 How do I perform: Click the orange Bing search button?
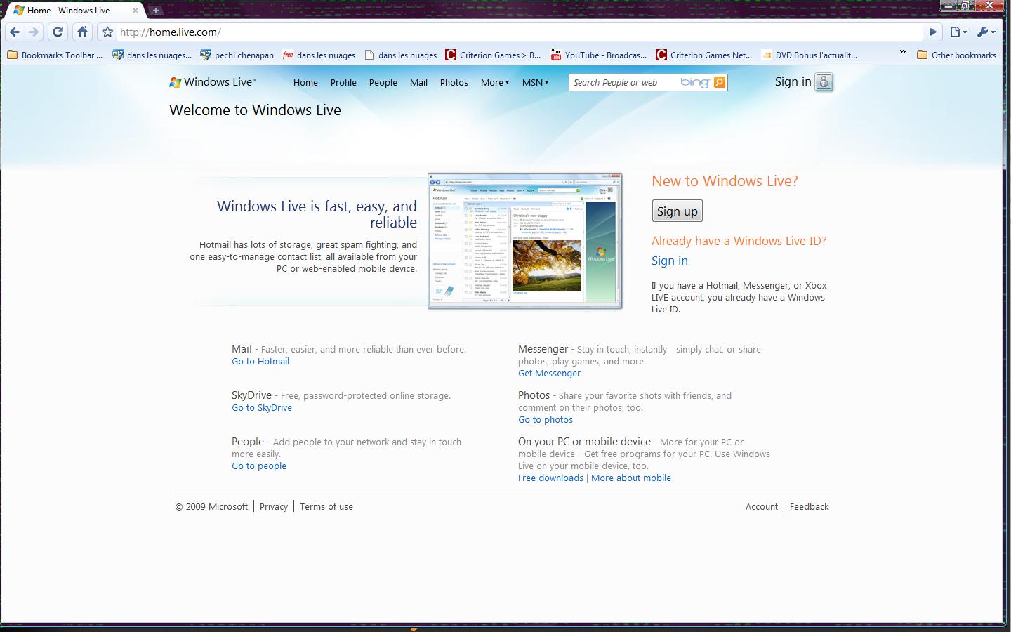tap(719, 82)
